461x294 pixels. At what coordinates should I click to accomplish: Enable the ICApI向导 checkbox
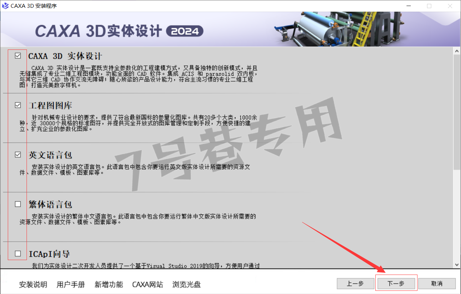click(18, 253)
